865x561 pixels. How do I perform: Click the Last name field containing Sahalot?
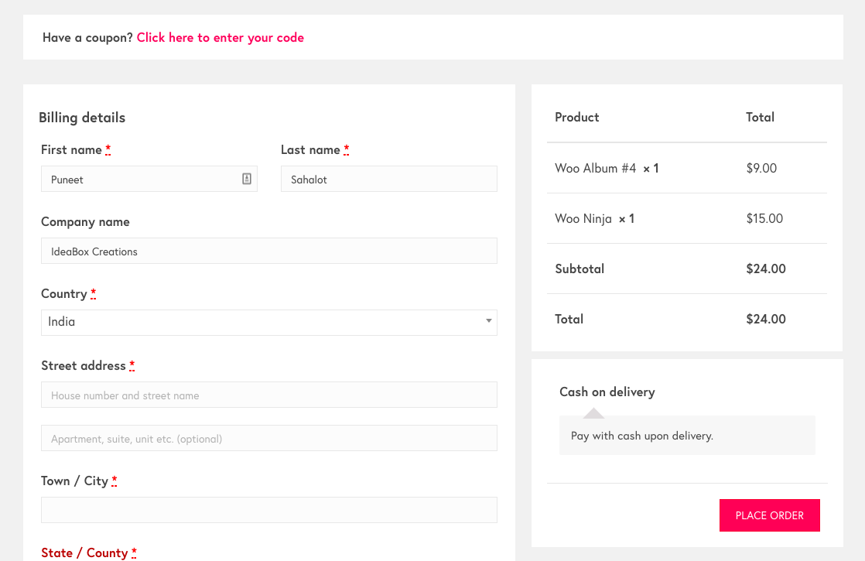[389, 179]
